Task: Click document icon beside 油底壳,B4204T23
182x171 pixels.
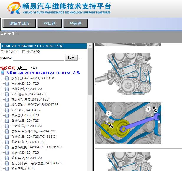Action: click(7, 152)
